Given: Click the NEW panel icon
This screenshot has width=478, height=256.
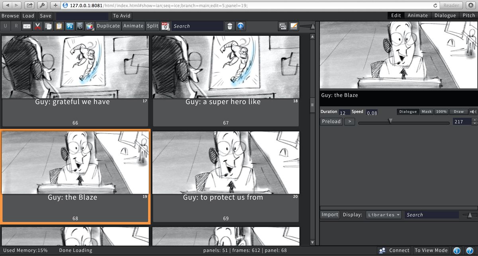Looking at the screenshot, I should tap(27, 26).
